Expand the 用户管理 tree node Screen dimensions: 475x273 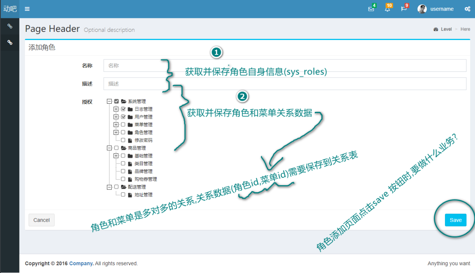(x=116, y=117)
